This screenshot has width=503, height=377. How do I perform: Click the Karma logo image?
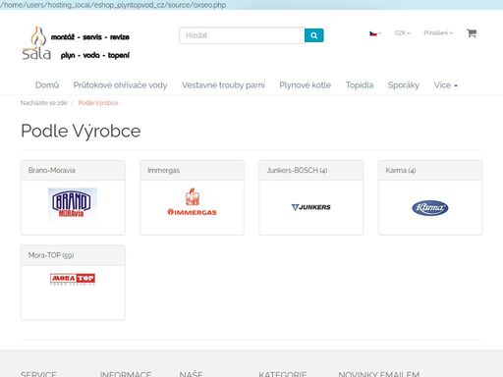[430, 208]
